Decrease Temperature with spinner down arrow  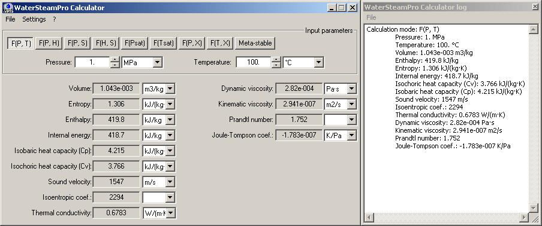tap(276, 65)
